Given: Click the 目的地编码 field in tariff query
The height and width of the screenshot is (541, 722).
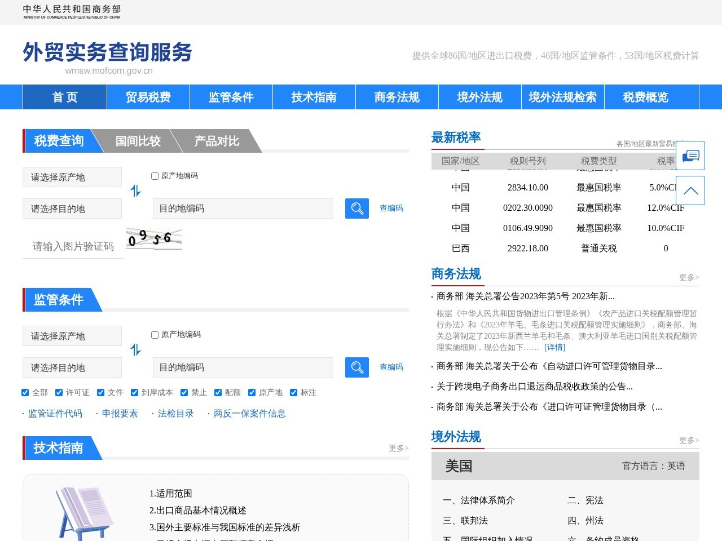Looking at the screenshot, I should coord(243,209).
